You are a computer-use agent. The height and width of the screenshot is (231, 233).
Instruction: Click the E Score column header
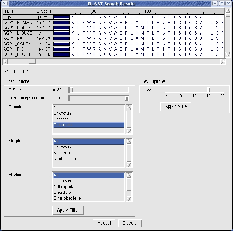44,11
